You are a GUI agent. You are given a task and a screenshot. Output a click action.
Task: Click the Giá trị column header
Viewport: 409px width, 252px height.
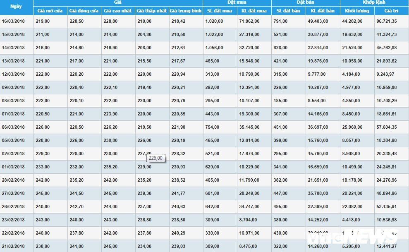pos(391,11)
